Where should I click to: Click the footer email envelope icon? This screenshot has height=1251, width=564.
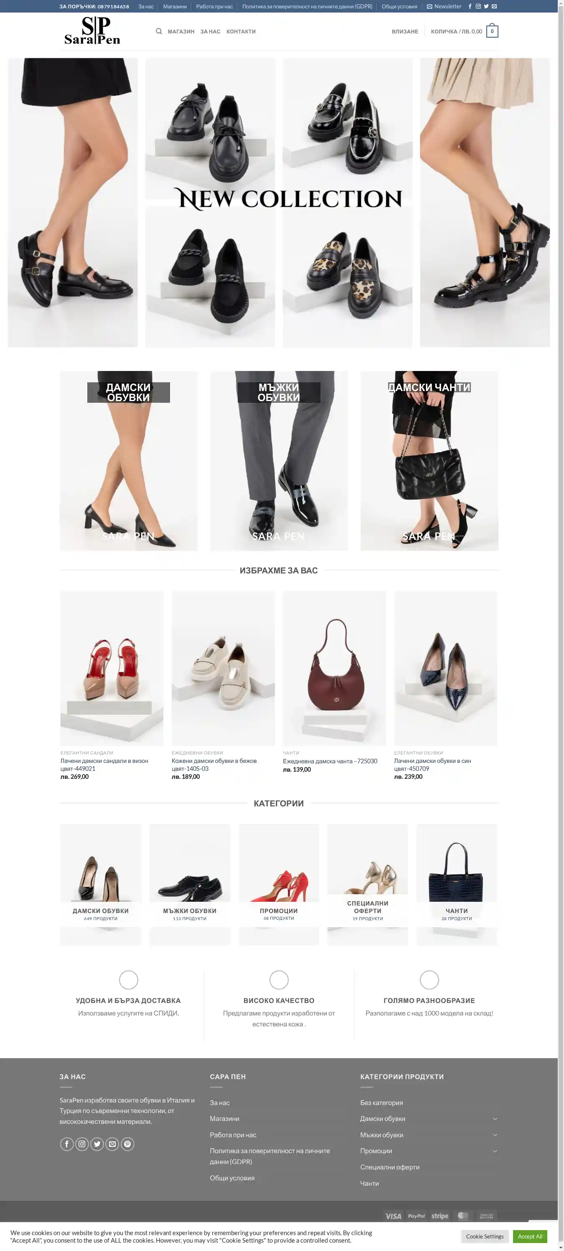pos(112,1144)
